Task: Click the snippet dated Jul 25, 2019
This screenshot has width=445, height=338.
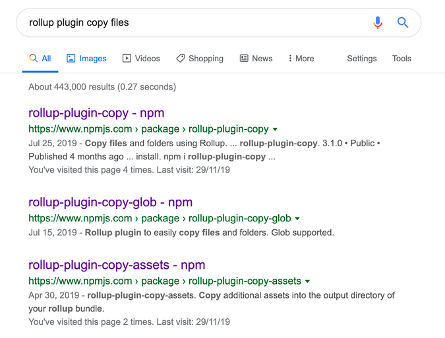Action: click(204, 150)
